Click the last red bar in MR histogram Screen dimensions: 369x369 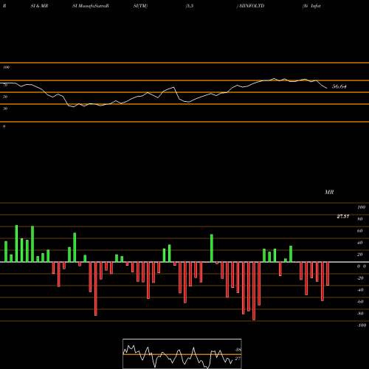pyautogui.click(x=328, y=274)
